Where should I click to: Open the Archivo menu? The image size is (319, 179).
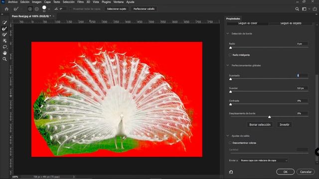[x=12, y=2]
